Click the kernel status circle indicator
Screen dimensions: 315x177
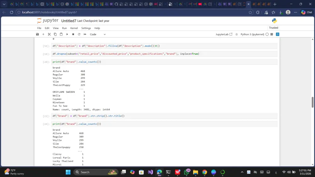pos(267,34)
